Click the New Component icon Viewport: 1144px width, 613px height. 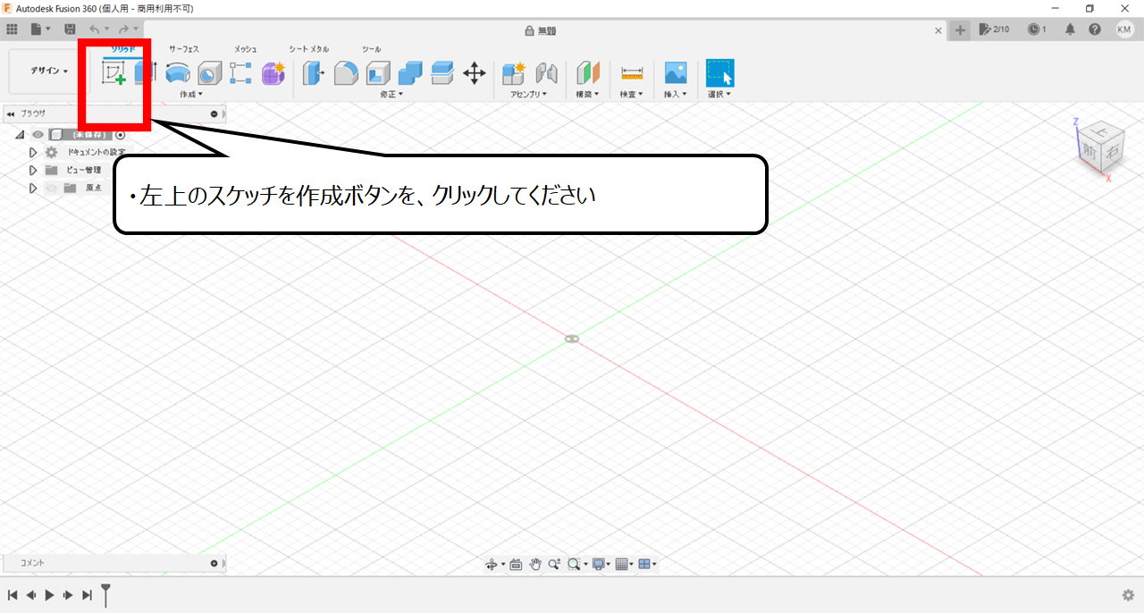tap(514, 73)
